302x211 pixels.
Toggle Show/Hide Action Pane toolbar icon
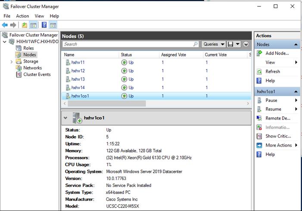pos(53,25)
